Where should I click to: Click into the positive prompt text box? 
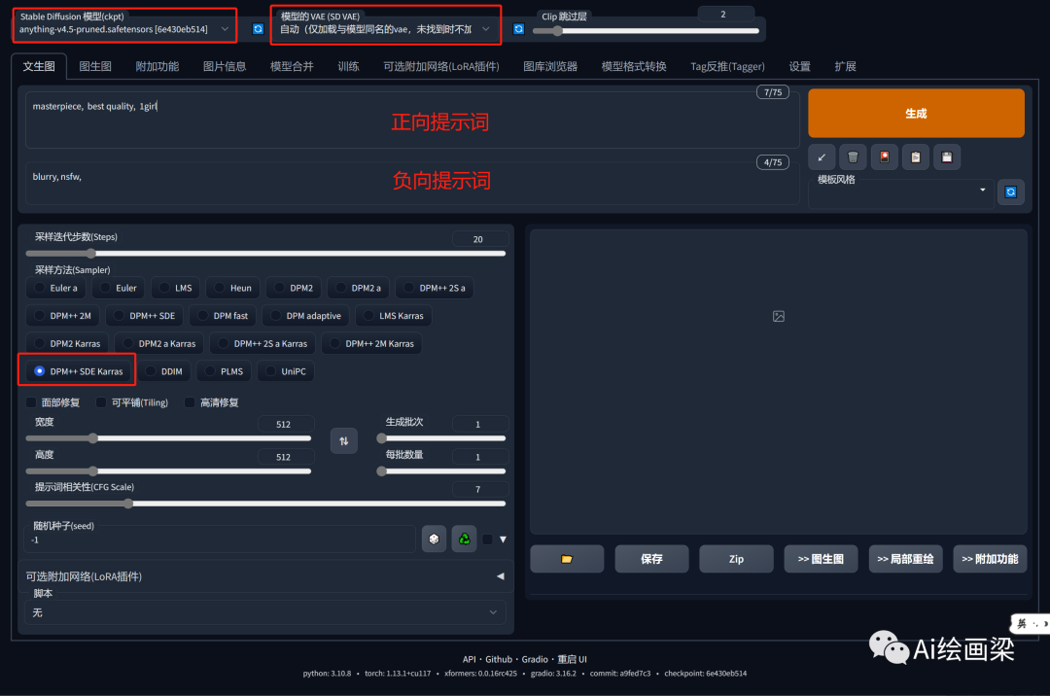[x=412, y=121]
